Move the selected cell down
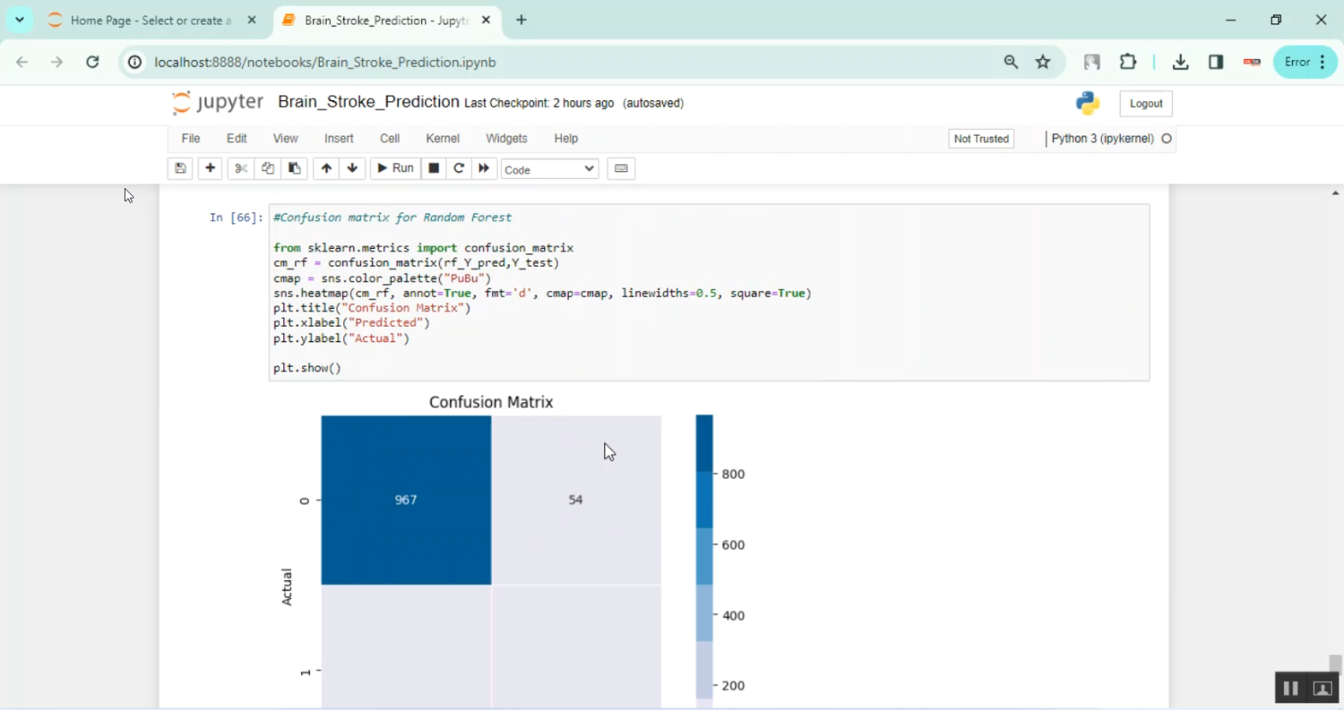The width and height of the screenshot is (1344, 710). click(x=352, y=168)
